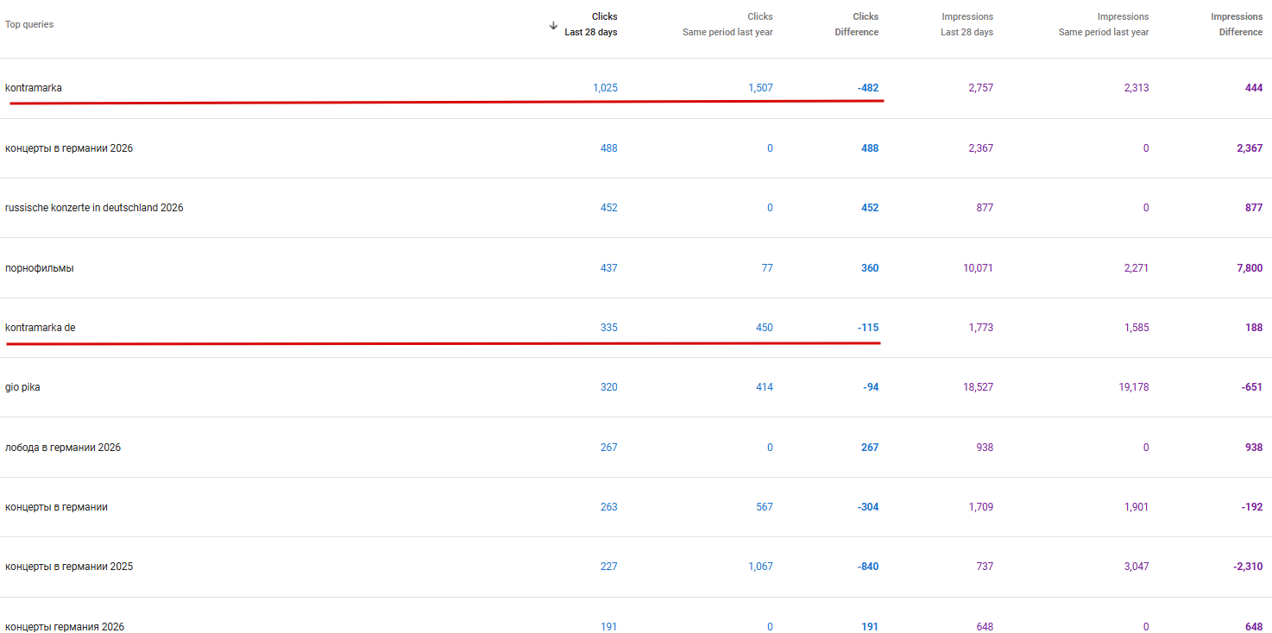Click the 414 last year clicks value
This screenshot has height=633, width=1272.
coord(765,387)
